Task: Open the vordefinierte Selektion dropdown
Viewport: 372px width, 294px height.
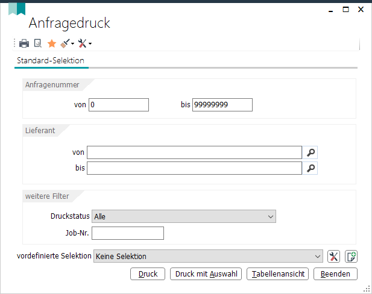Action: pyautogui.click(x=208, y=256)
